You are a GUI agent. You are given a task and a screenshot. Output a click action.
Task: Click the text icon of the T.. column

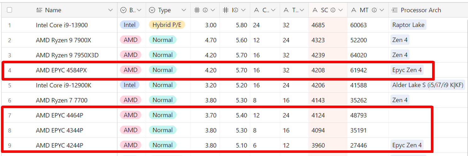point(286,10)
